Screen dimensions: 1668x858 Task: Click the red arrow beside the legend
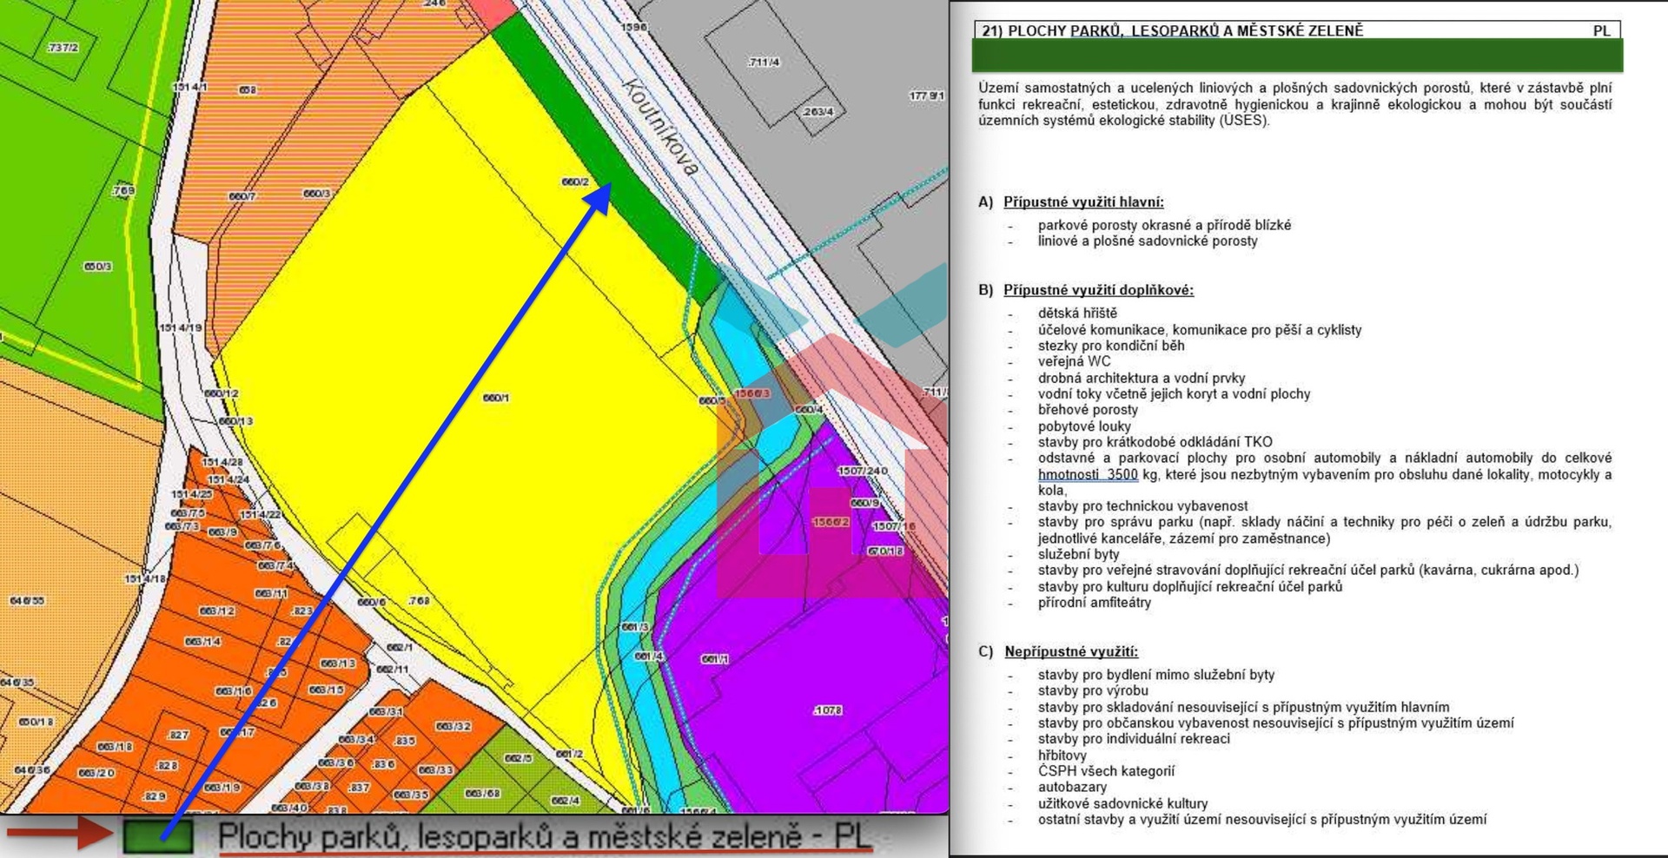59,835
